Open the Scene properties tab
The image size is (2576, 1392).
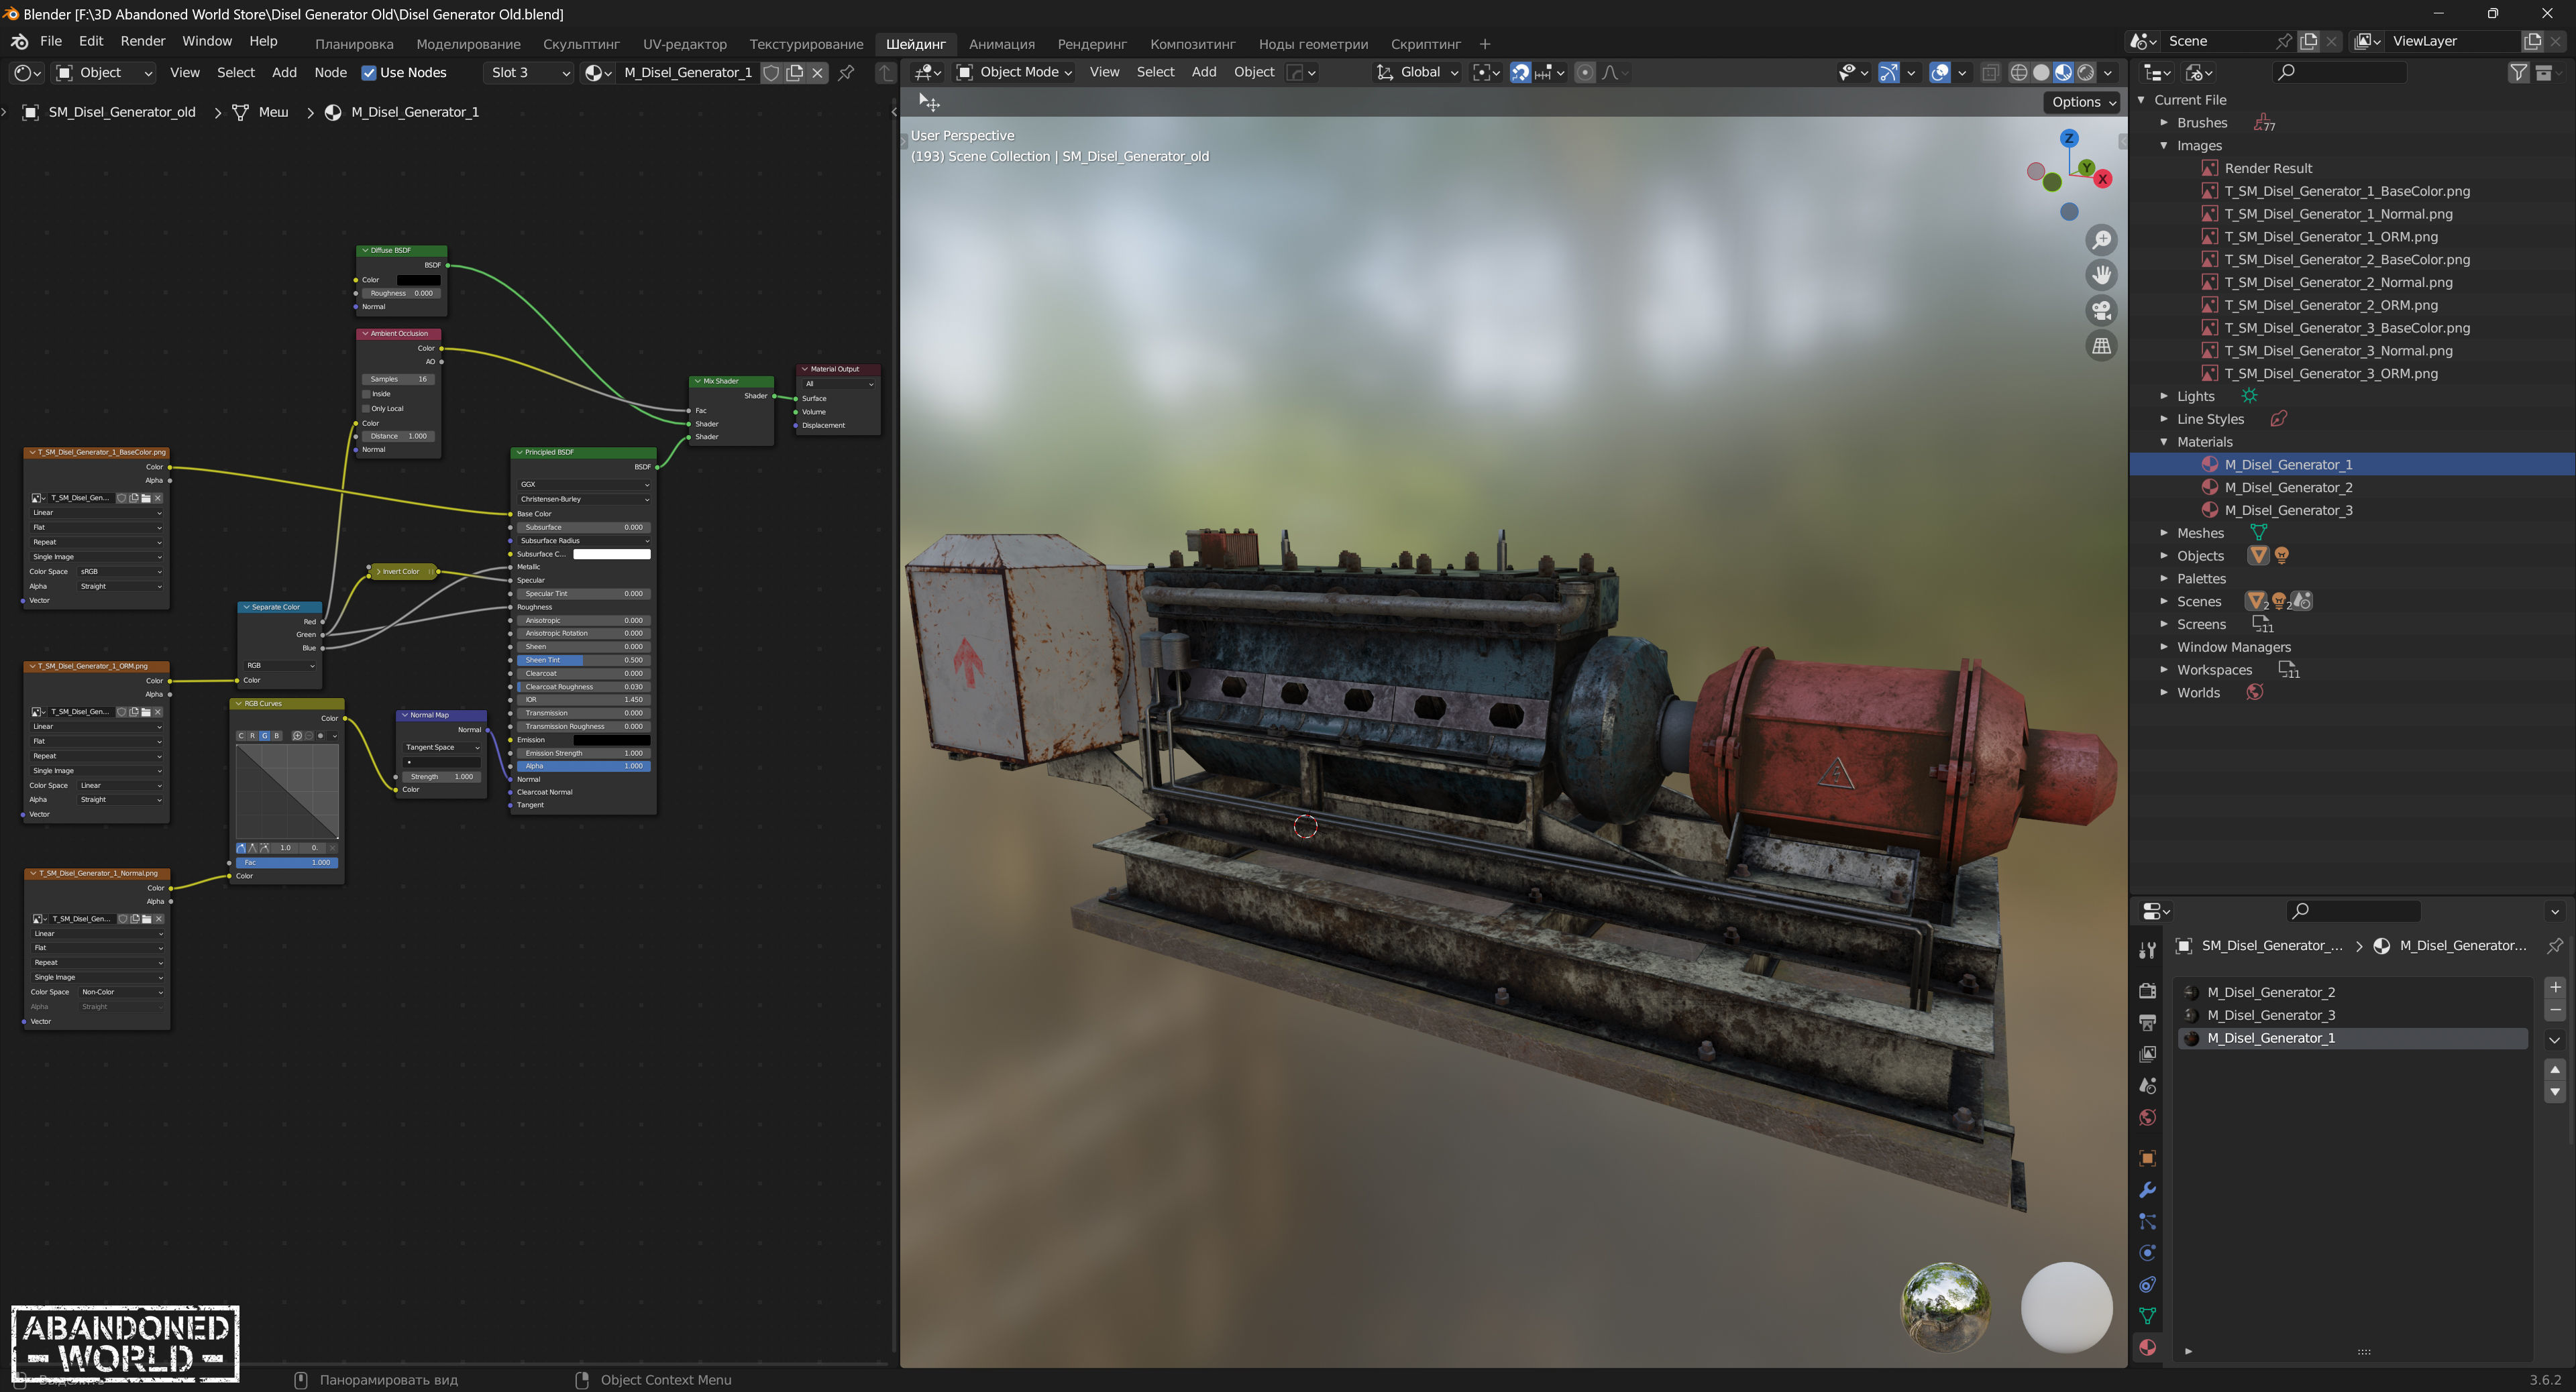click(2147, 1086)
